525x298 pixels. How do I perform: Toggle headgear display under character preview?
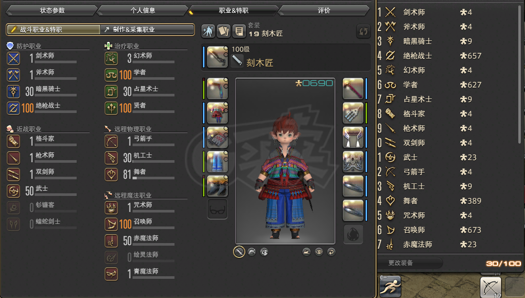click(252, 252)
